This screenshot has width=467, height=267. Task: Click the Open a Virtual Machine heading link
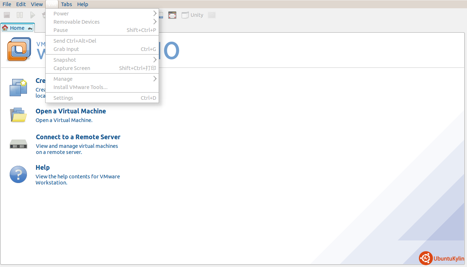(x=71, y=111)
